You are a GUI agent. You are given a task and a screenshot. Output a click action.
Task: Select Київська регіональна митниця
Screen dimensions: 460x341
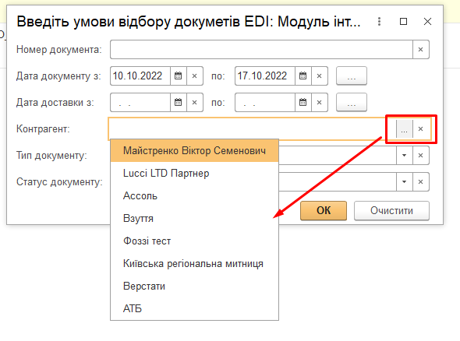tap(194, 263)
